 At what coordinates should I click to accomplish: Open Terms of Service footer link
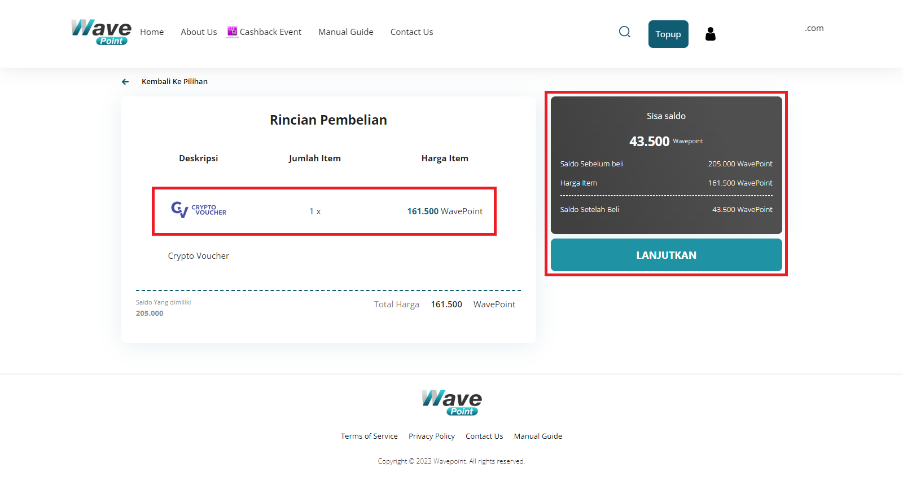(369, 436)
